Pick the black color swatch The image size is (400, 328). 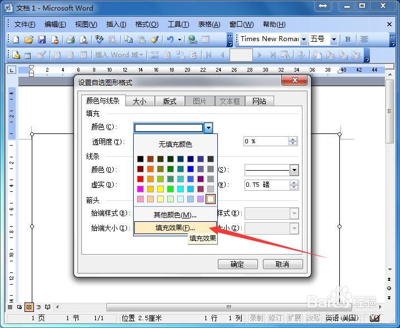pyautogui.click(x=140, y=159)
